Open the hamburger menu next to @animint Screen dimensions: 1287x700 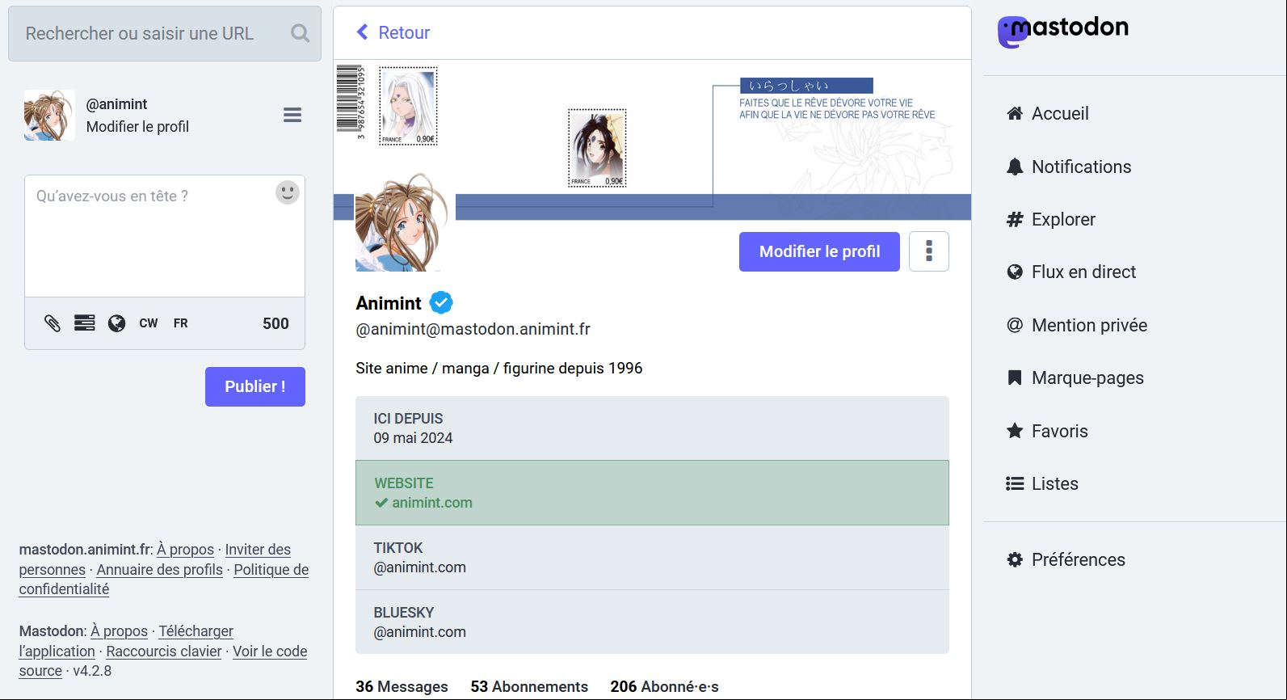(292, 115)
